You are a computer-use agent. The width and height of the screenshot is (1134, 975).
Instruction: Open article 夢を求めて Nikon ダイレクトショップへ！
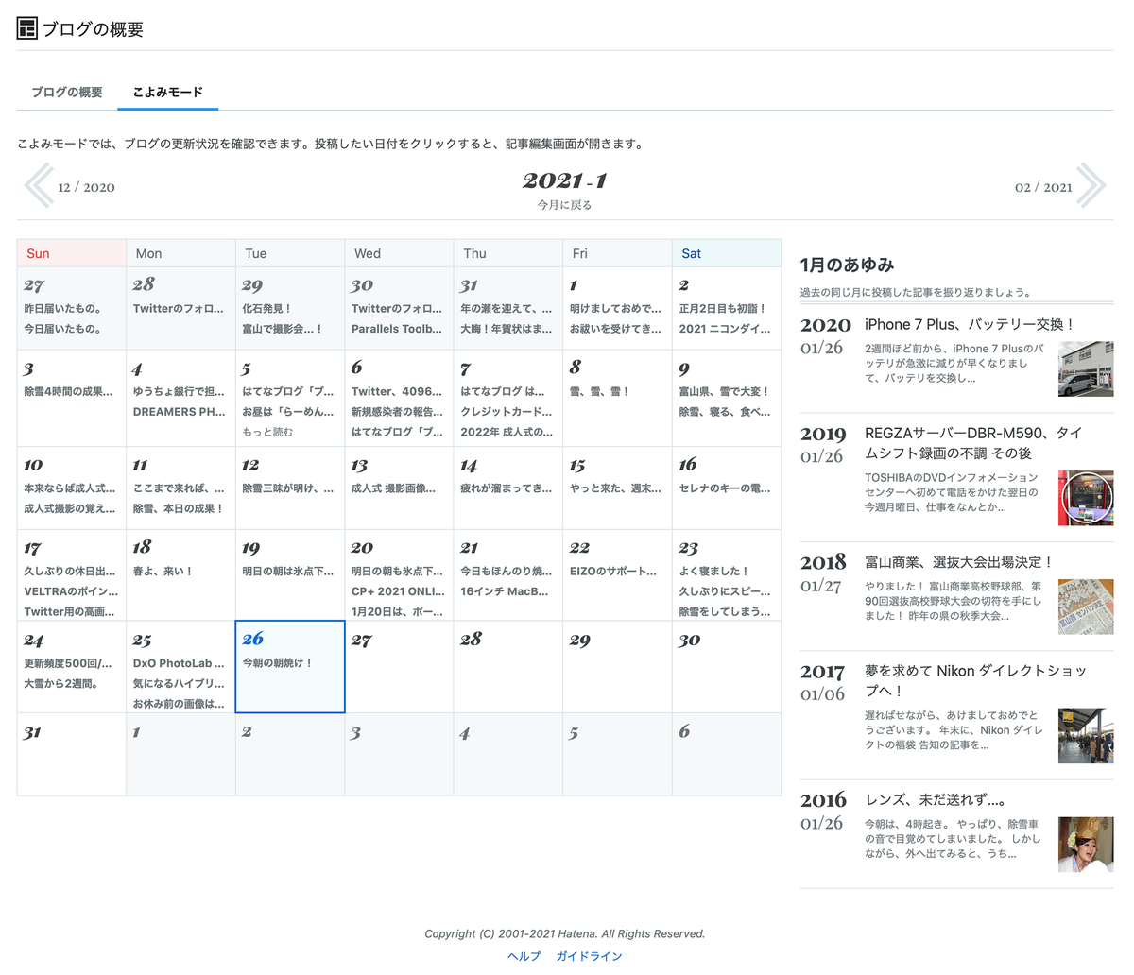click(x=975, y=680)
